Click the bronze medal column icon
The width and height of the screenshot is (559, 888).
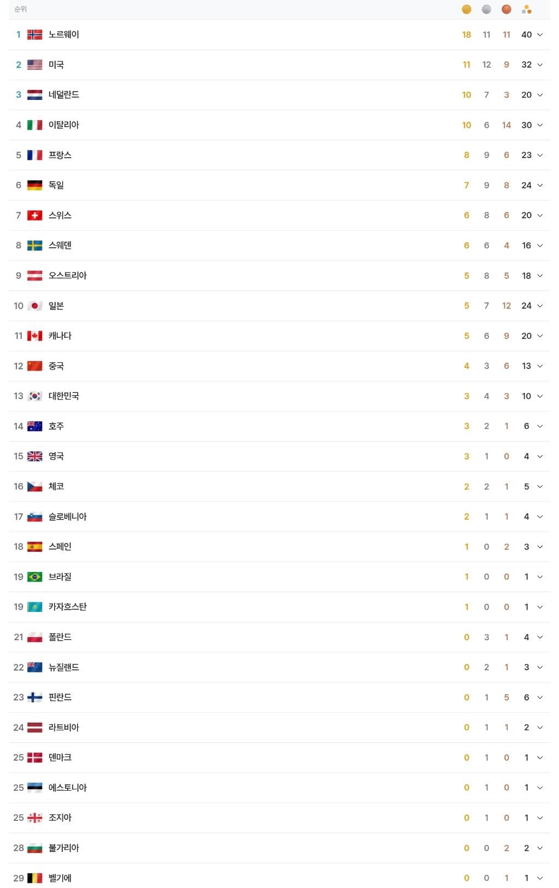click(x=507, y=9)
